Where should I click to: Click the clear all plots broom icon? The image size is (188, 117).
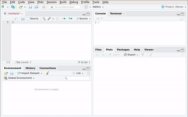pyautogui.click(x=151, y=55)
